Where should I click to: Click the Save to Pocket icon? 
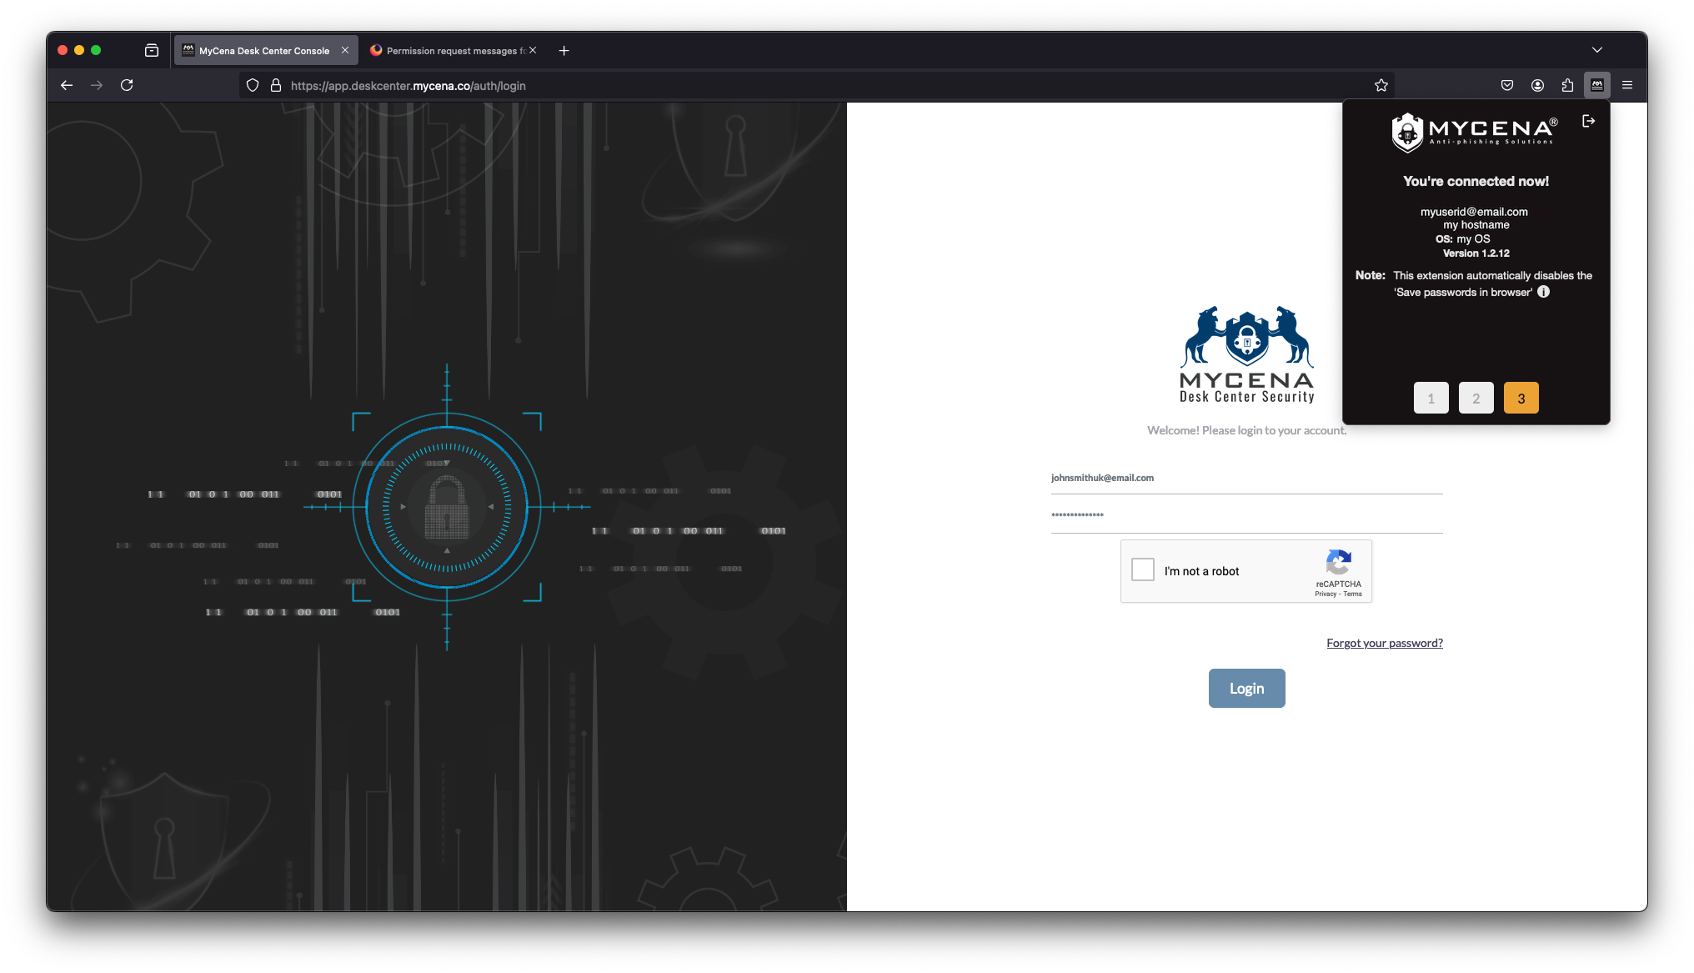coord(1506,85)
